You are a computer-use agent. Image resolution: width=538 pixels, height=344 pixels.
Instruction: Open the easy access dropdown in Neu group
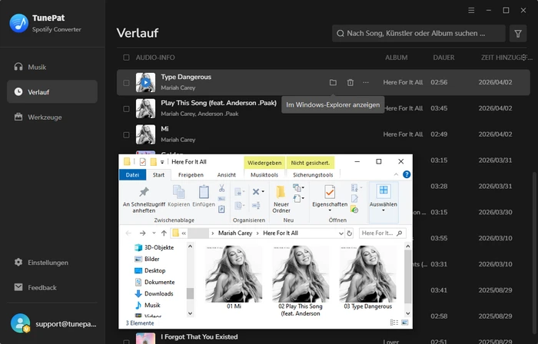click(298, 198)
